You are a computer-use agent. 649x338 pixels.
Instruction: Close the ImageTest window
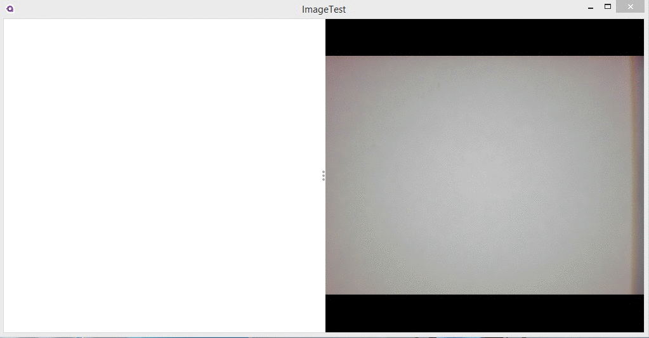click(x=631, y=6)
